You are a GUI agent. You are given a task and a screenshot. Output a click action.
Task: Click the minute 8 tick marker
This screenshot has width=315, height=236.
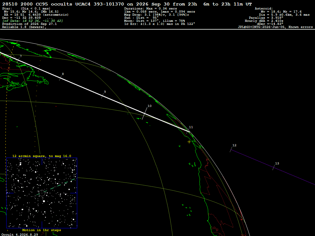(61, 78)
